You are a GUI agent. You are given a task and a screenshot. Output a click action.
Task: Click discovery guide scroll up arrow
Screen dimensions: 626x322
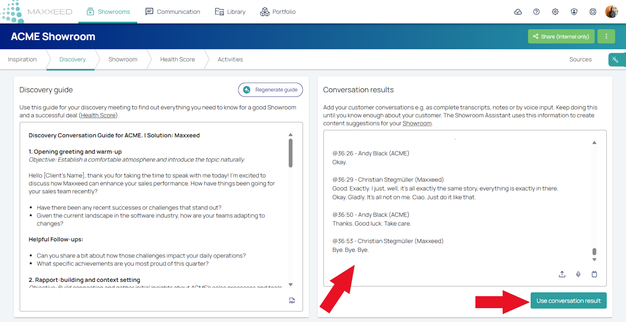click(x=291, y=134)
